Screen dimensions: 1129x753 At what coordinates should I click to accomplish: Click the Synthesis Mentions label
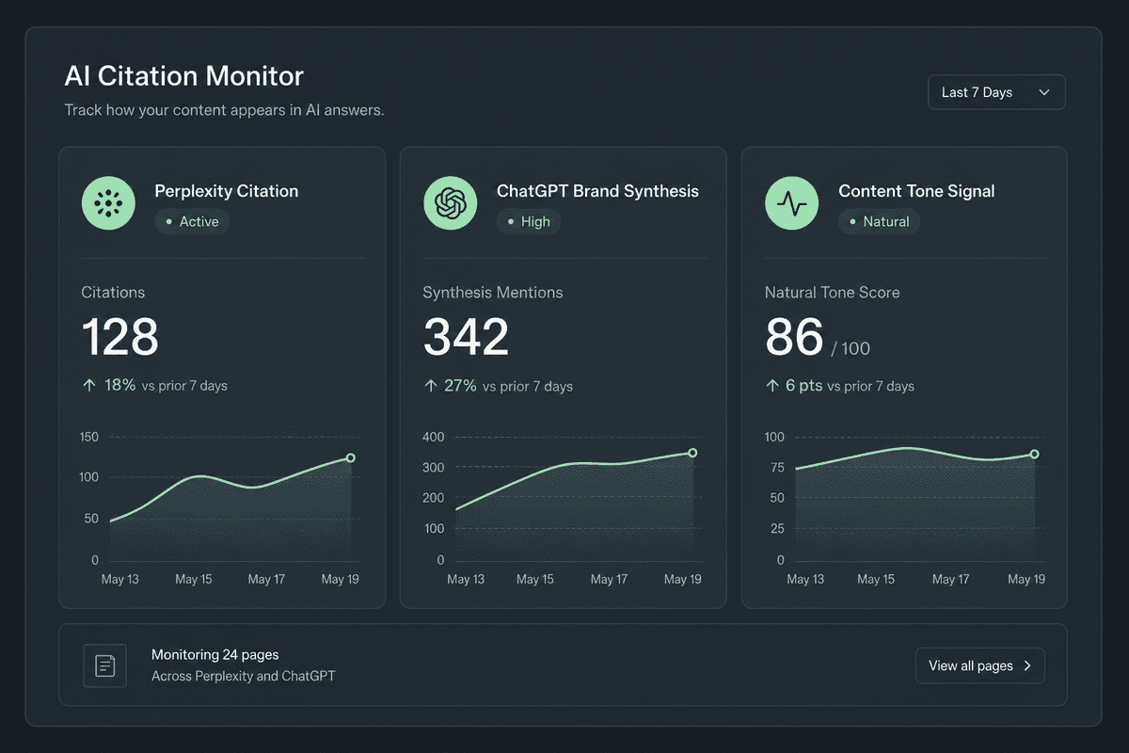pyautogui.click(x=493, y=293)
